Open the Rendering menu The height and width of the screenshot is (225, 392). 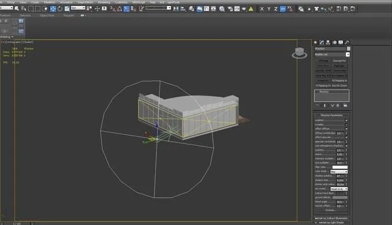click(104, 2)
